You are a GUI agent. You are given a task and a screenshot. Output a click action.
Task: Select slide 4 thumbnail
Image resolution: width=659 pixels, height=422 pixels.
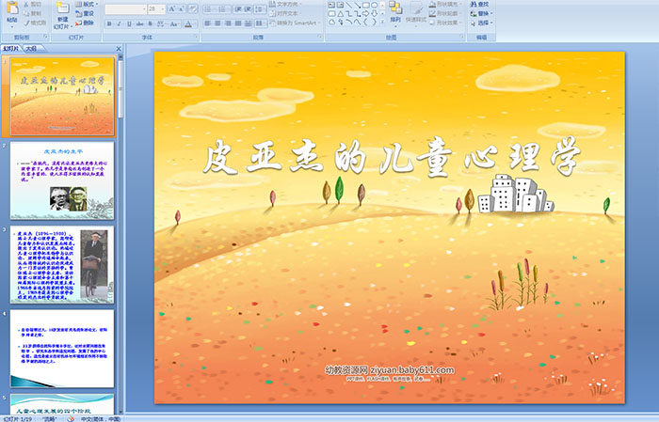pyautogui.click(x=62, y=349)
